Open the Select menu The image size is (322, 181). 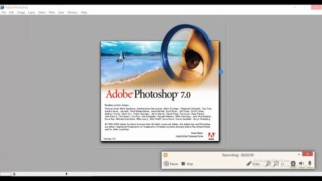(x=42, y=13)
